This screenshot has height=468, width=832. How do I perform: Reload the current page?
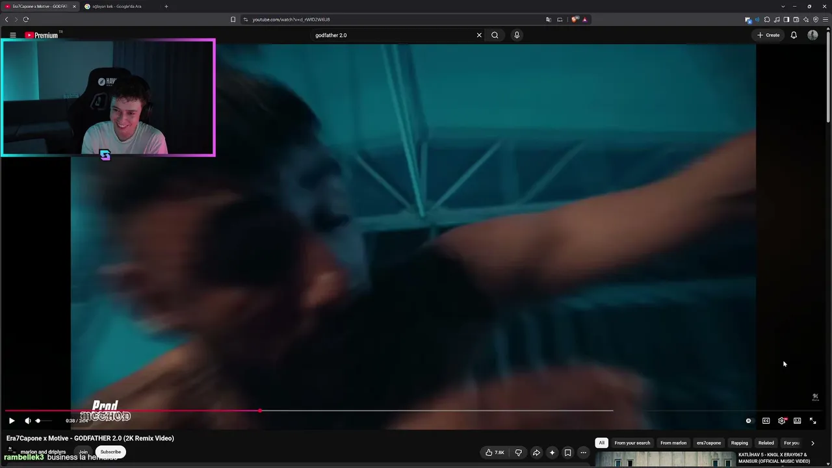tap(26, 19)
